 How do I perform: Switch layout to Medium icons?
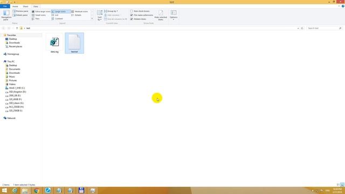pos(80,11)
